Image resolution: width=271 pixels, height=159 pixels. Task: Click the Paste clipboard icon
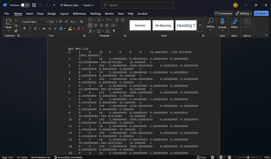(x=9, y=22)
